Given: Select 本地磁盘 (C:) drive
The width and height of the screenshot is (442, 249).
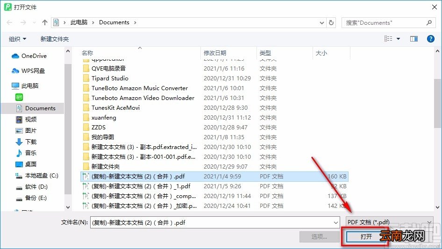Looking at the screenshot, I should (x=36, y=175).
